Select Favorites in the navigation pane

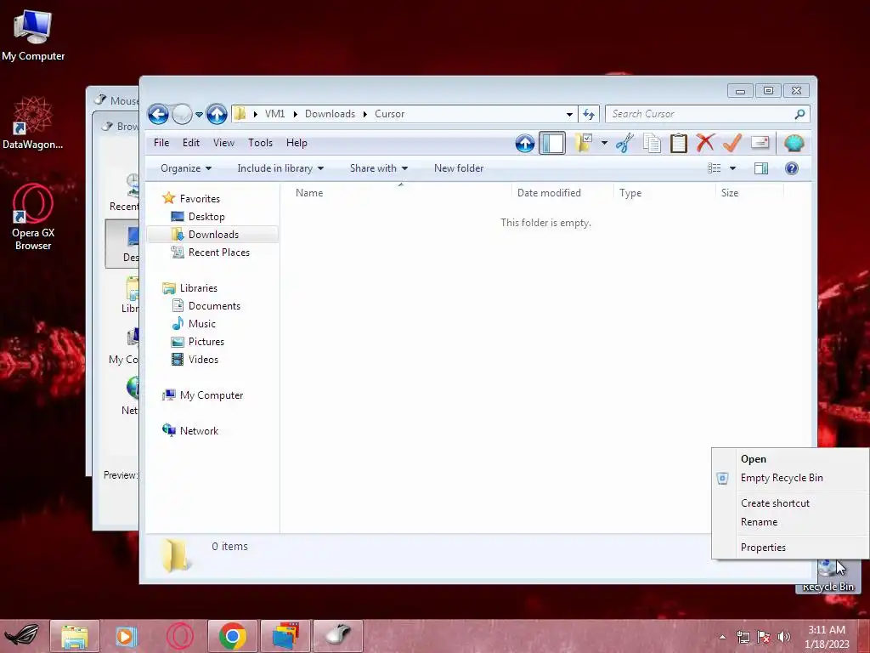[200, 199]
